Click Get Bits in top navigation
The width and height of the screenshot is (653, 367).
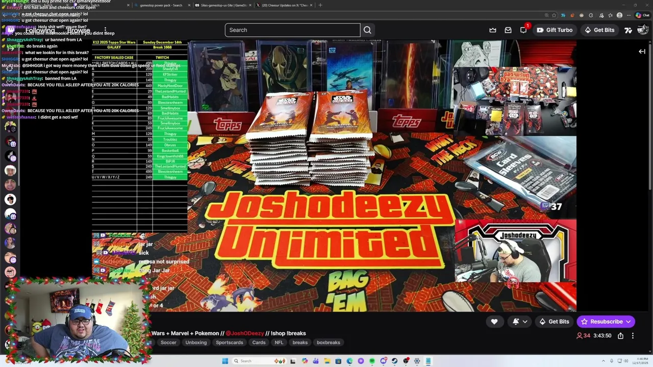pos(599,30)
